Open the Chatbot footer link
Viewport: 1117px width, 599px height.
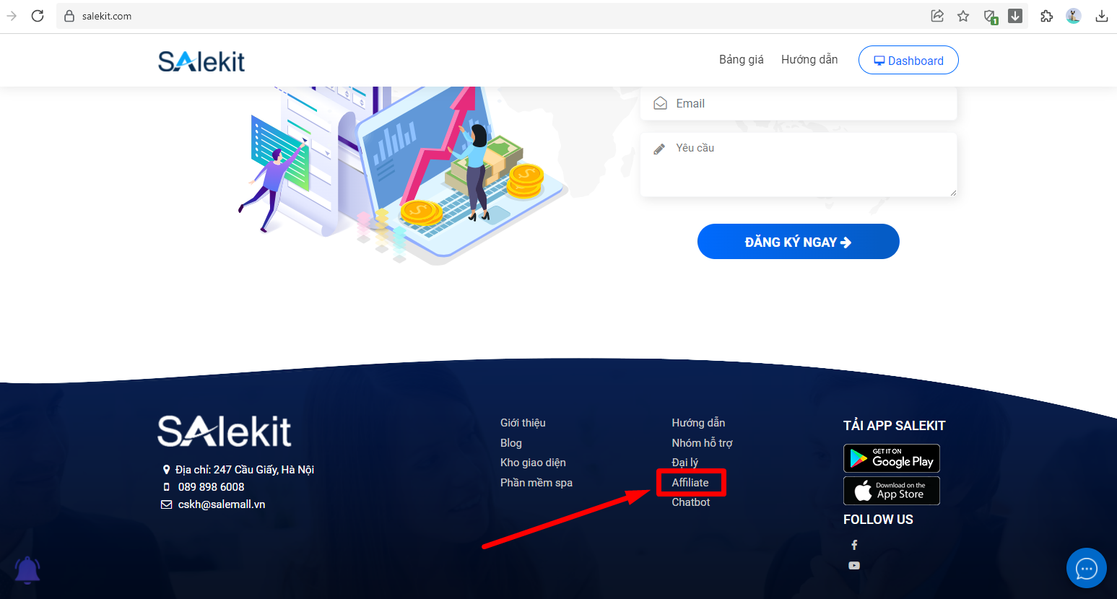tap(691, 502)
